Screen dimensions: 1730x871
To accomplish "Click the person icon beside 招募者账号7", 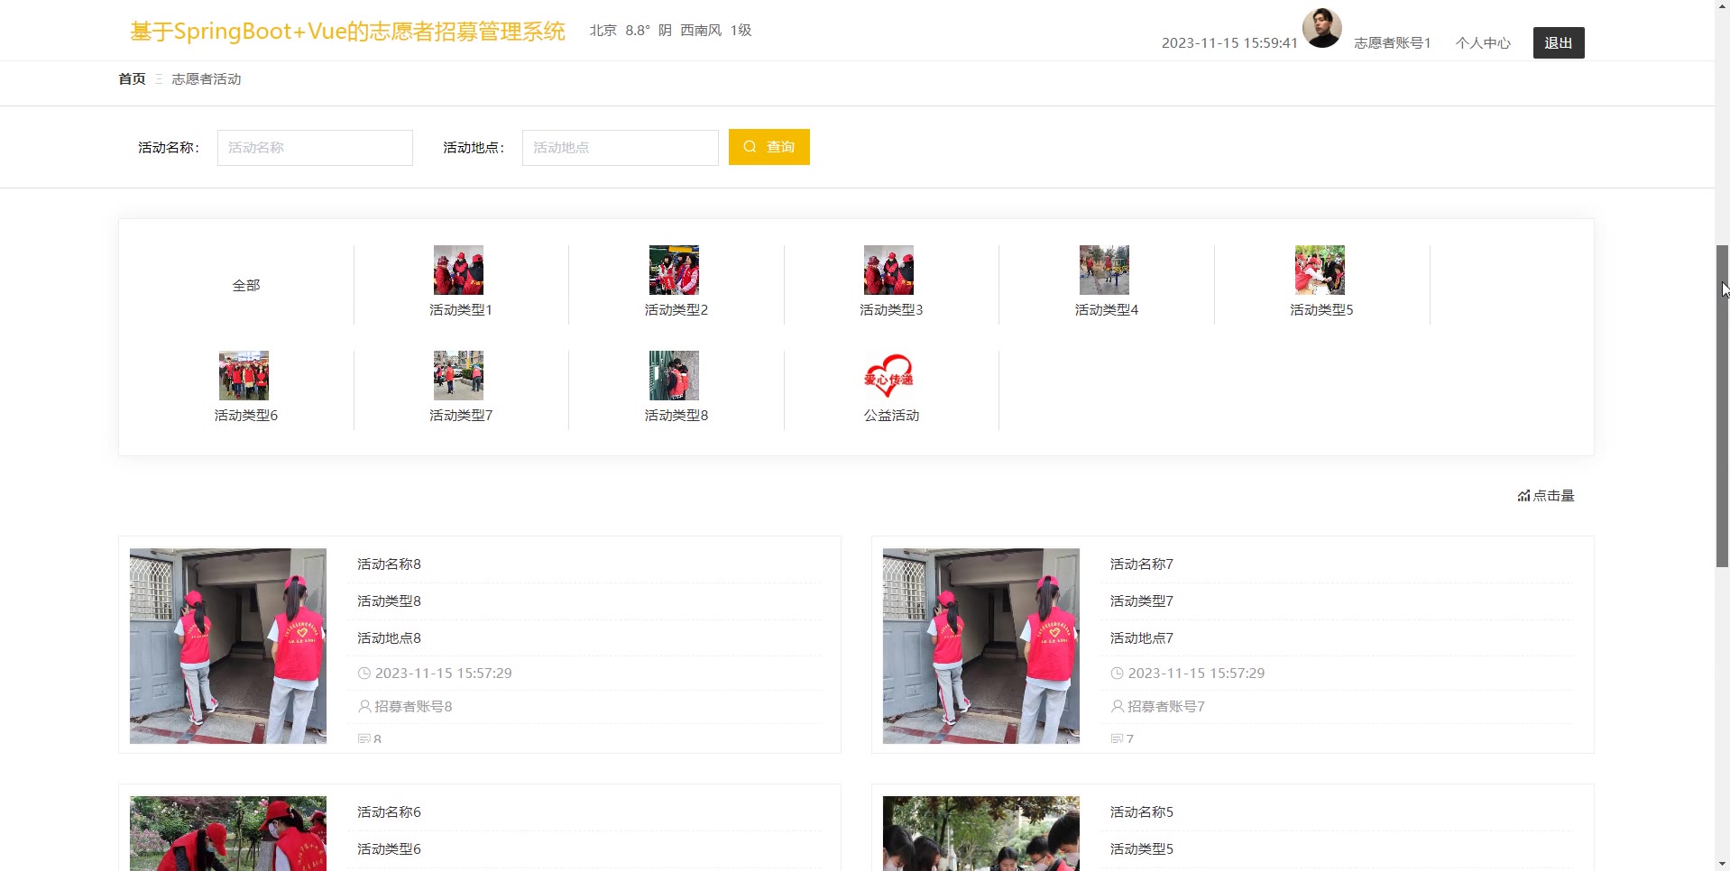I will tap(1117, 707).
